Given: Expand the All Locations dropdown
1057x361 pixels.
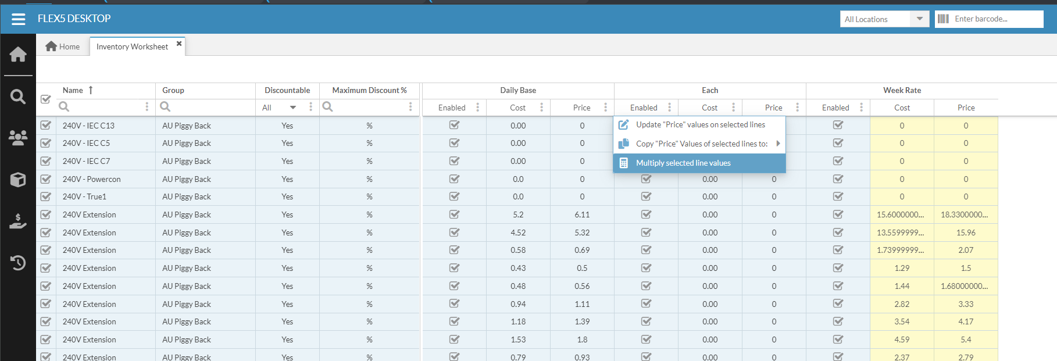Looking at the screenshot, I should (x=919, y=19).
